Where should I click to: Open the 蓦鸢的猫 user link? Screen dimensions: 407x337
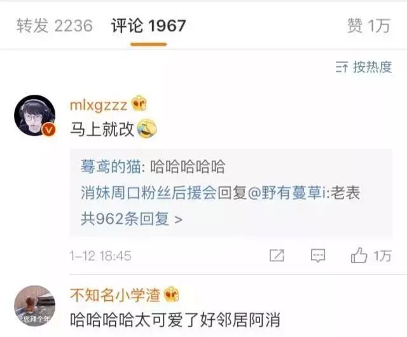(x=111, y=167)
